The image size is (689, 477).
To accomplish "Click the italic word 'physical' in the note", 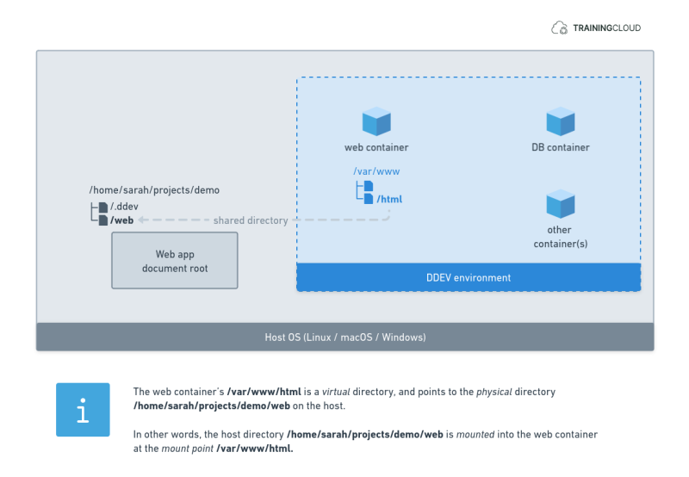I will pyautogui.click(x=493, y=392).
